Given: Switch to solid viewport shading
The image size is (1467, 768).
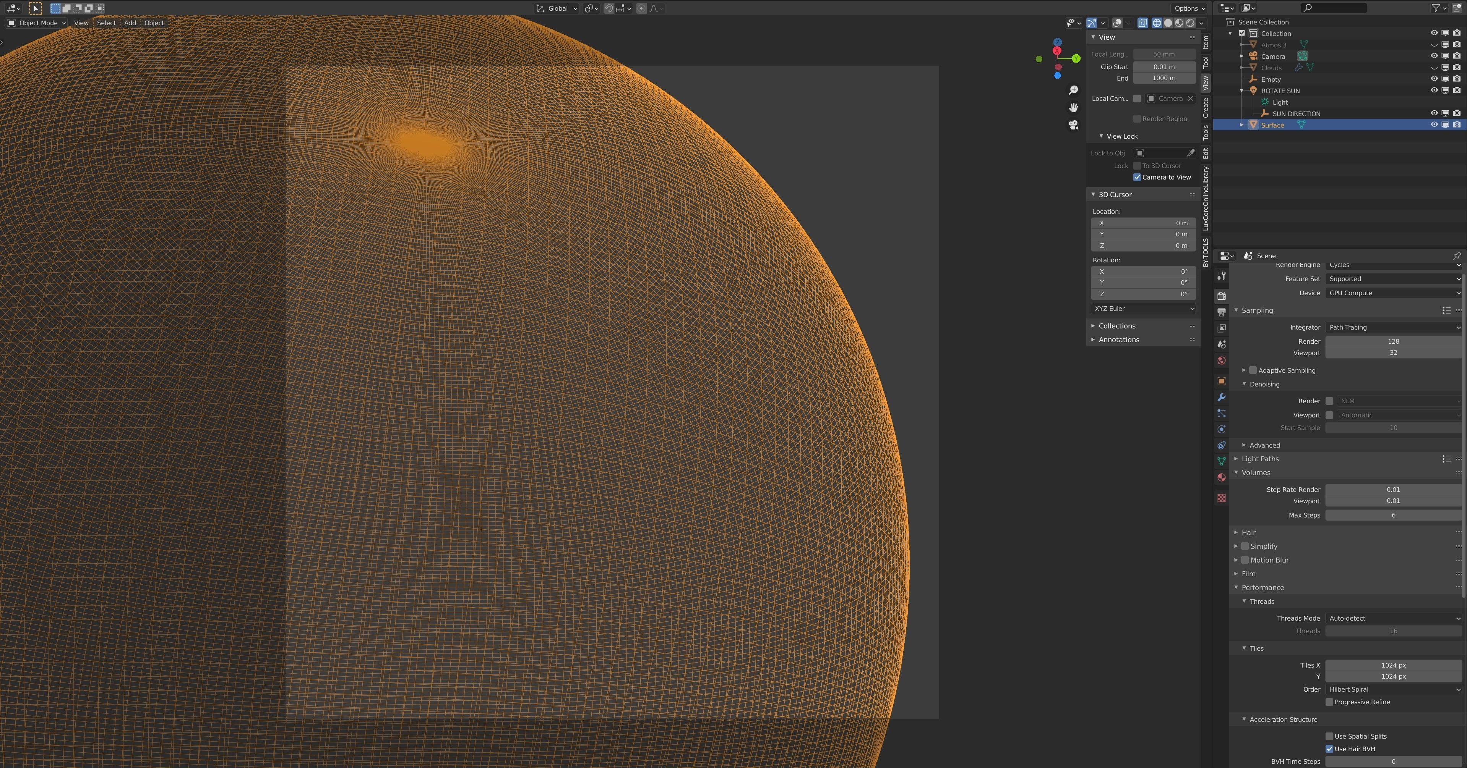Looking at the screenshot, I should tap(1168, 23).
